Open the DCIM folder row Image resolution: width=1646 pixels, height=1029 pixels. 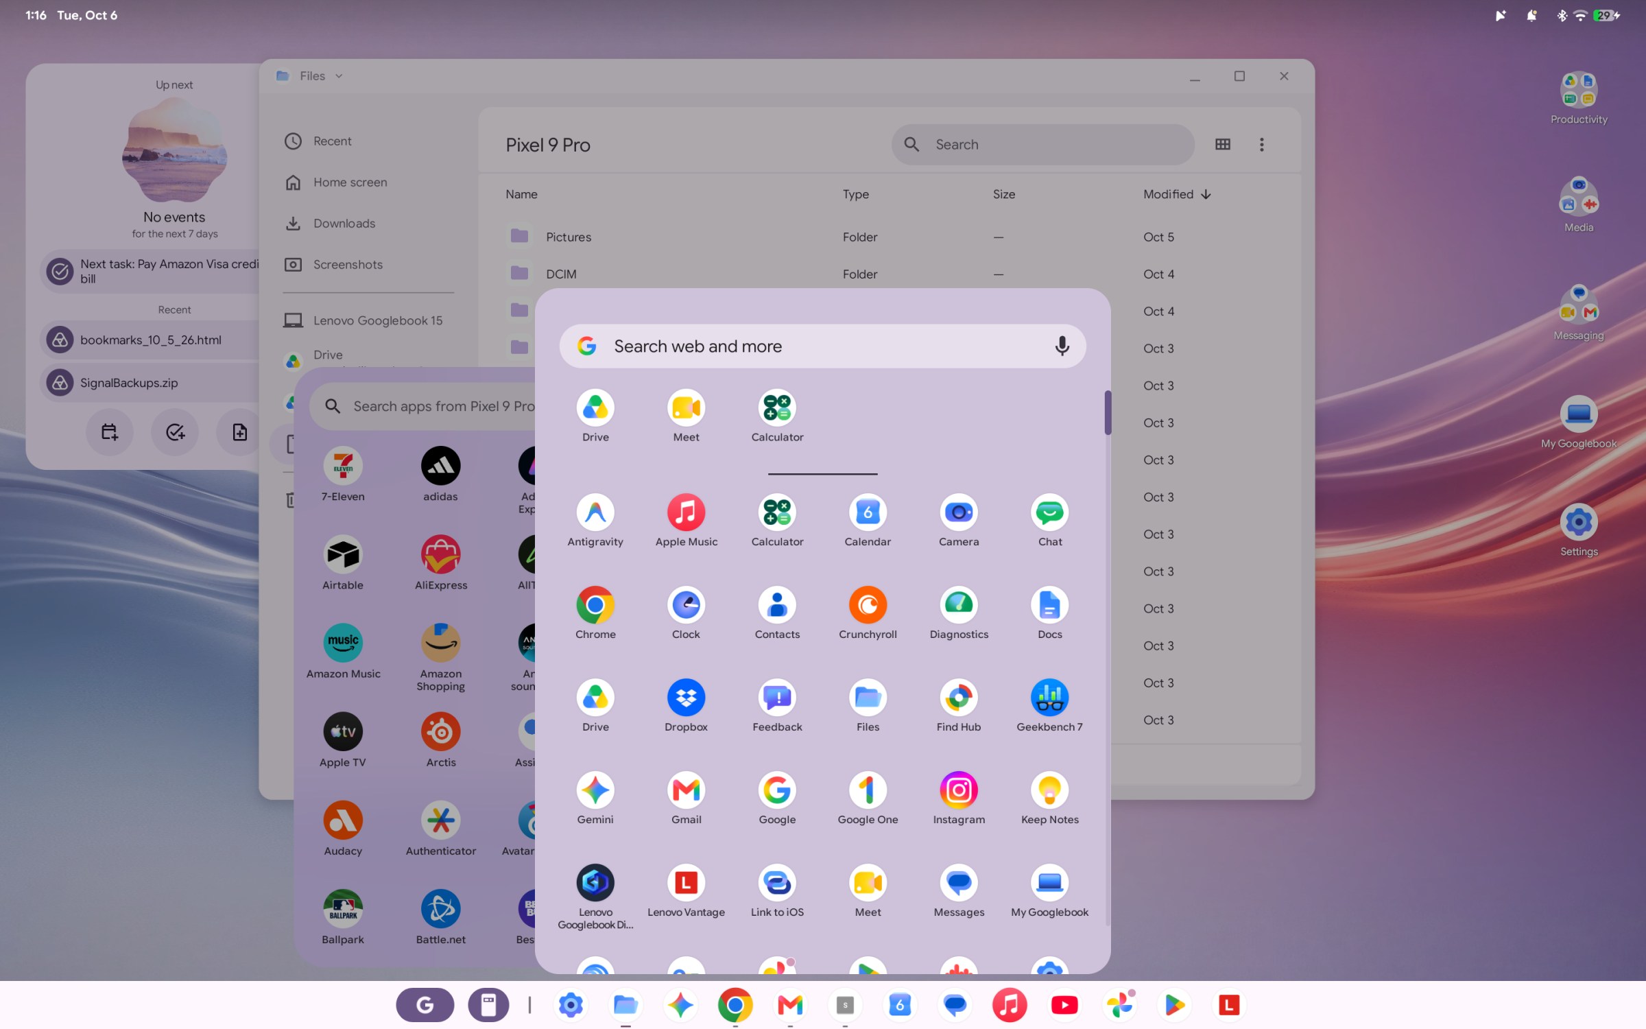point(889,274)
